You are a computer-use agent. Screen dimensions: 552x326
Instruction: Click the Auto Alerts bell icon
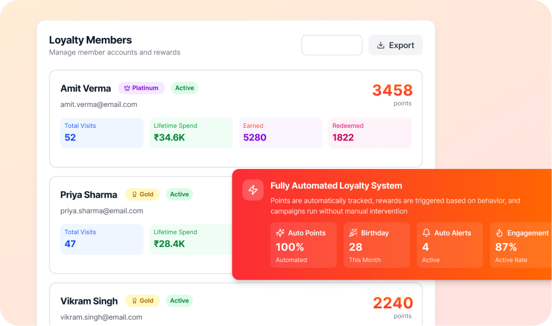[x=427, y=233]
